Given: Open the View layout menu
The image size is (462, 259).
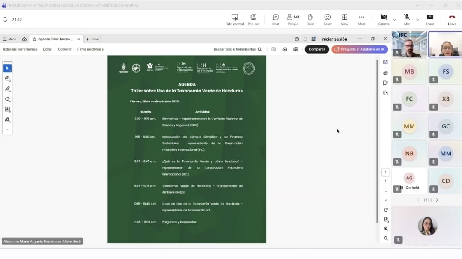Looking at the screenshot, I should point(344,19).
